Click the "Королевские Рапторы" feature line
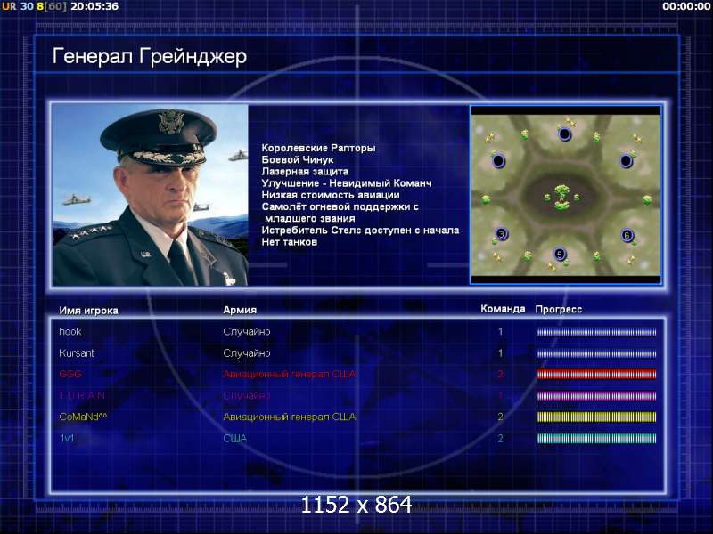This screenshot has width=713, height=534. pos(319,148)
